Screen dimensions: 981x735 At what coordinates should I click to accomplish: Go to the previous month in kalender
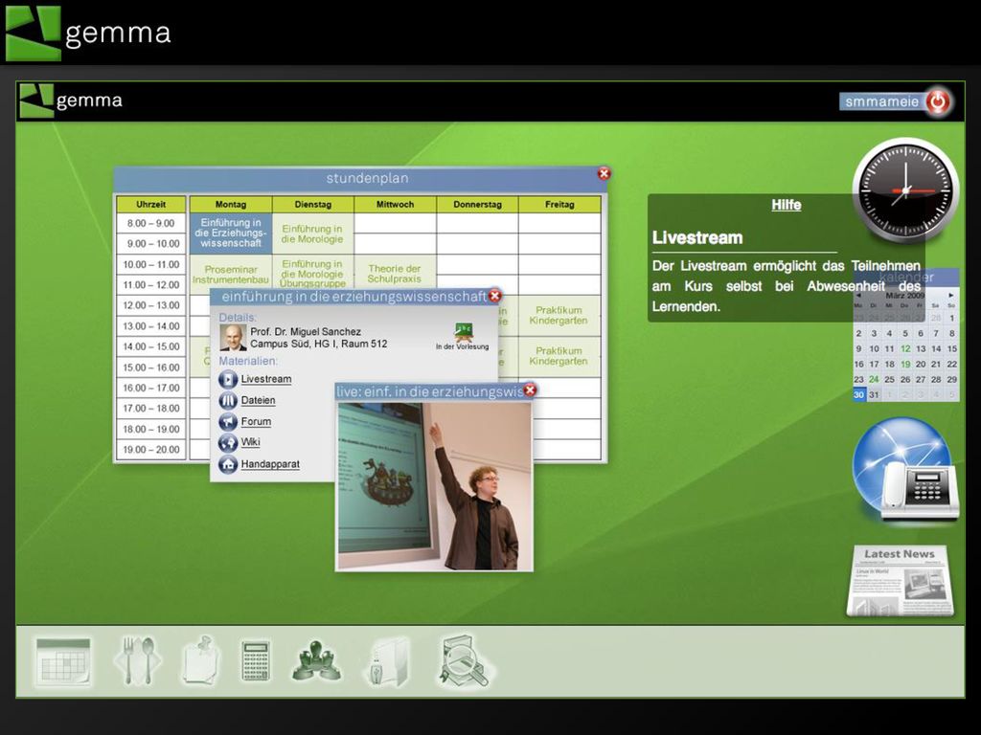coord(858,295)
